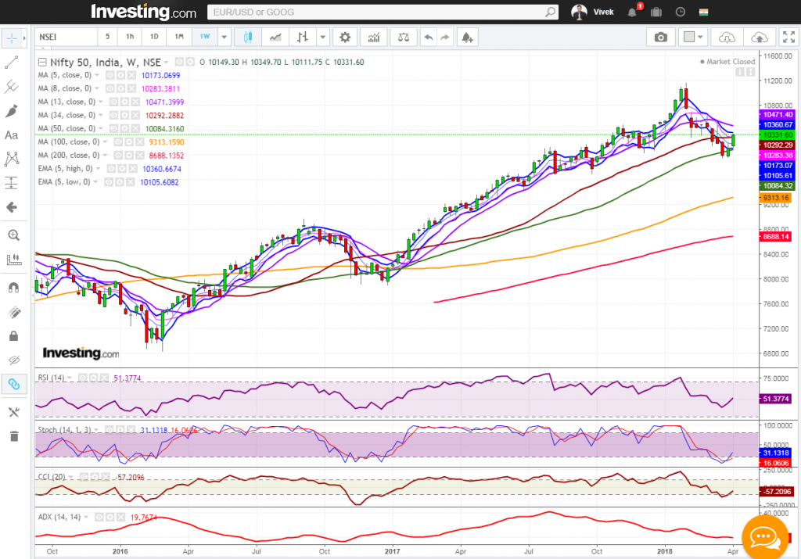Open the clock icon in header

[x=680, y=13]
